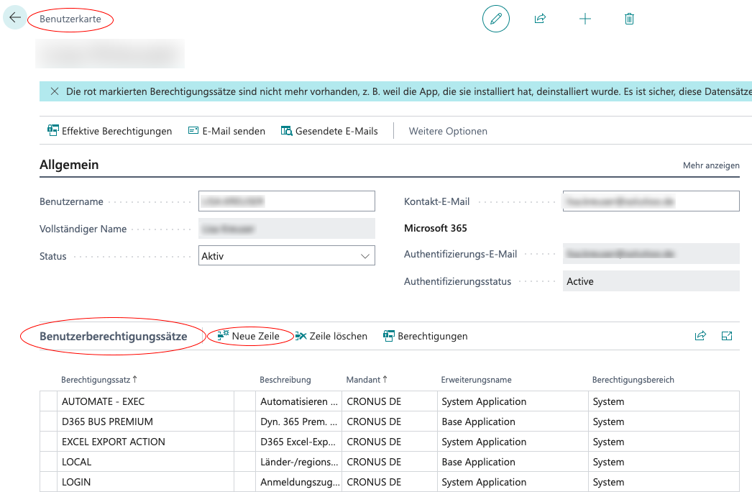Image resolution: width=752 pixels, height=492 pixels.
Task: Click Erweiterungsname column header
Action: pyautogui.click(x=476, y=380)
